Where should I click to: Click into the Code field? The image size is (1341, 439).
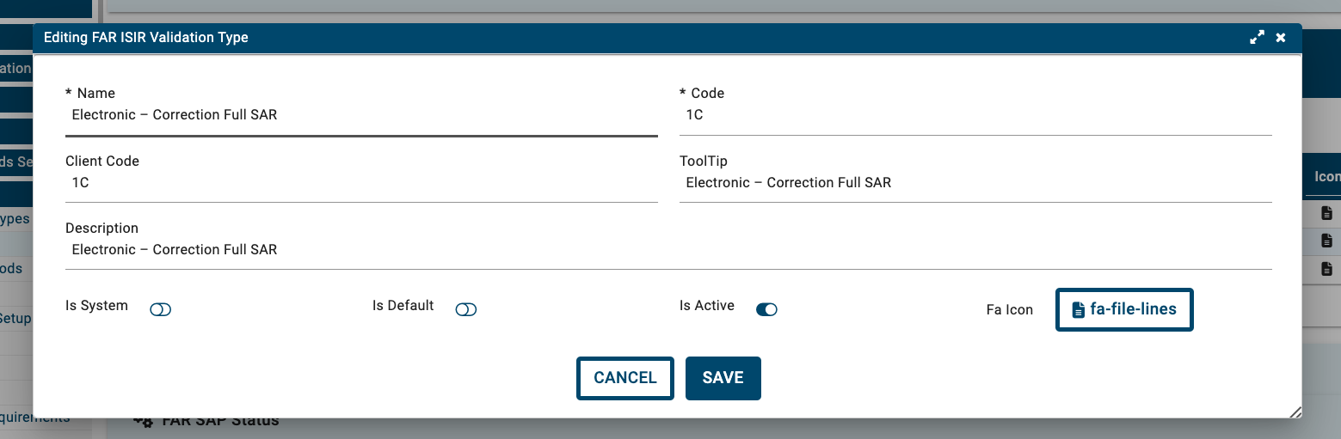pyautogui.click(x=975, y=115)
